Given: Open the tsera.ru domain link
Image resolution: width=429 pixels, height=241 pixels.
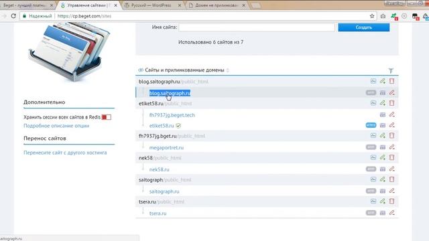Looking at the screenshot, I should 158,213.
